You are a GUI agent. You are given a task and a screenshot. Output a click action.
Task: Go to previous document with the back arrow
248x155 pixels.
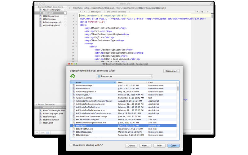pyautogui.click(x=81, y=12)
